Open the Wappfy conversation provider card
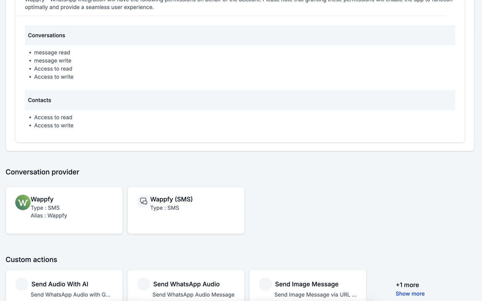The image size is (482, 301). coord(64,210)
